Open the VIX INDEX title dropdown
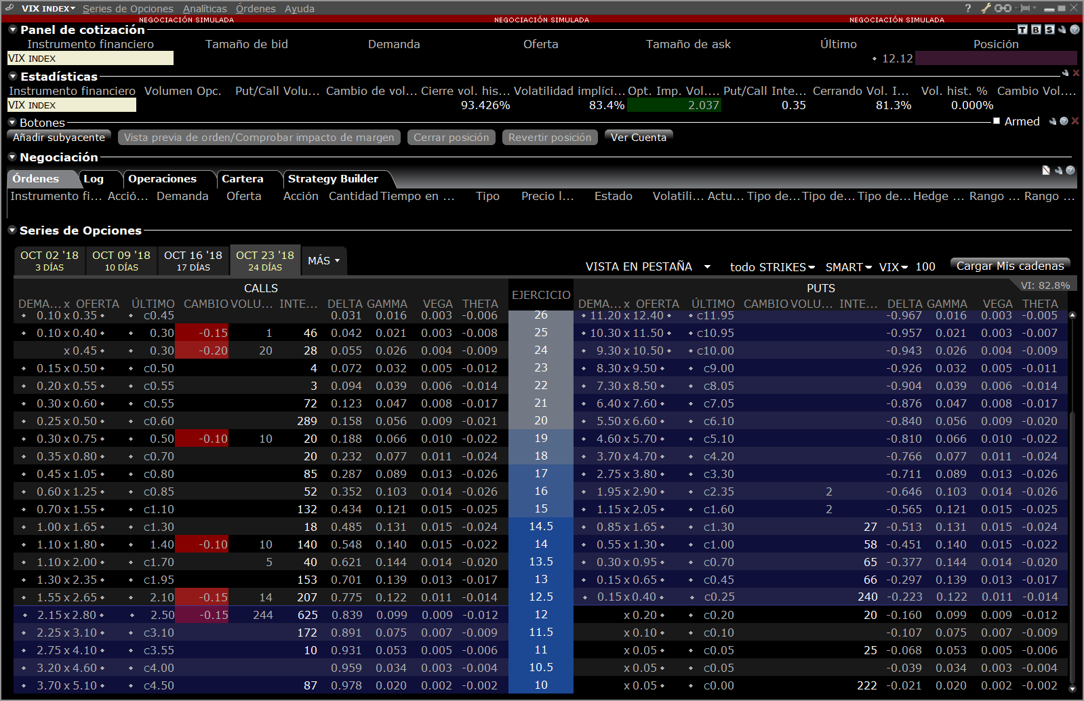1084x701 pixels. click(48, 8)
